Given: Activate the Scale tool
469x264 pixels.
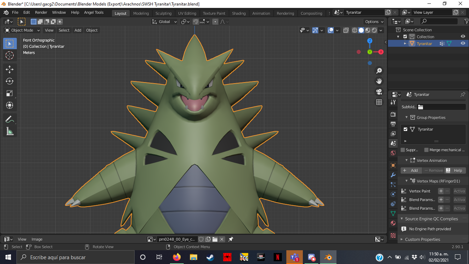Looking at the screenshot, I should [10, 93].
